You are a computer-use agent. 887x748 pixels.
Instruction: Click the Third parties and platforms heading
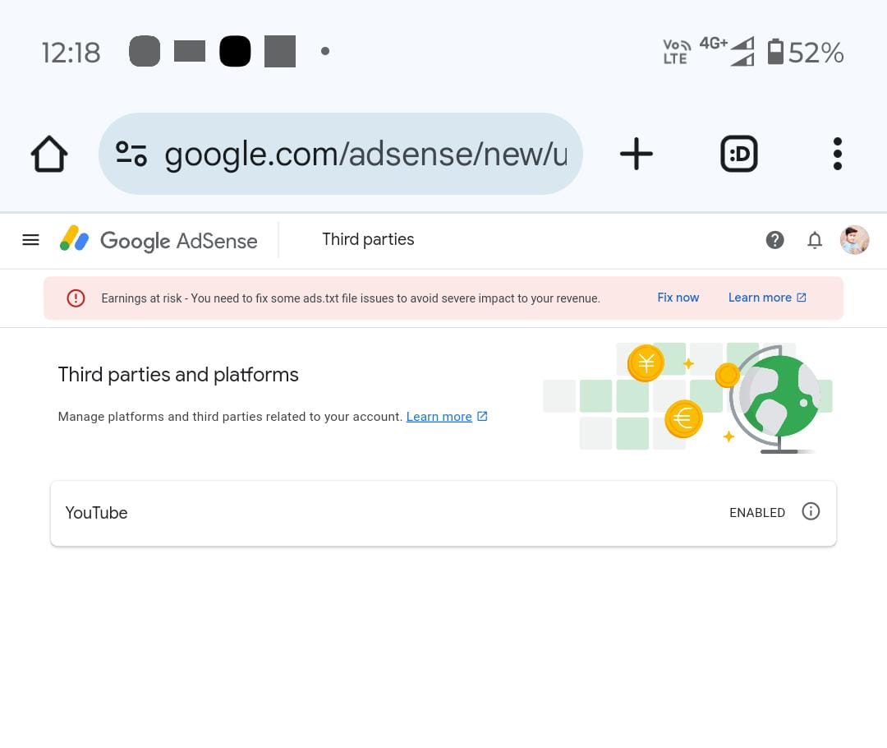(178, 375)
